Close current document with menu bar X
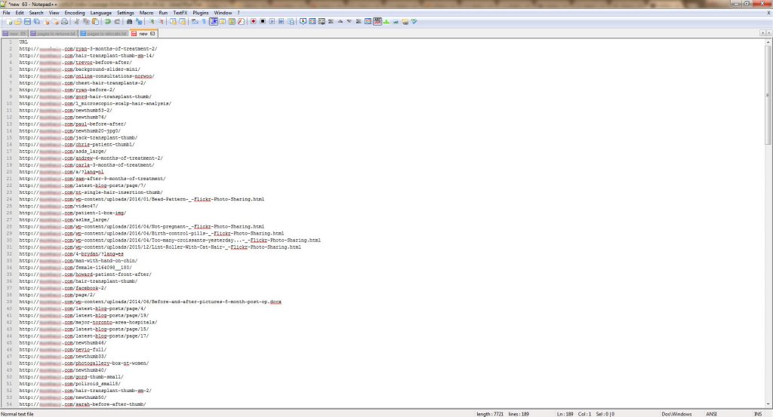Viewport: 773px width, 417px height. [768, 13]
